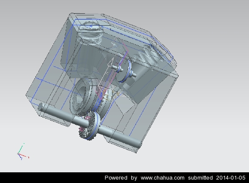This screenshot has width=249, height=183.
Task: Select the coordinate triad origin point
Action: [18, 154]
